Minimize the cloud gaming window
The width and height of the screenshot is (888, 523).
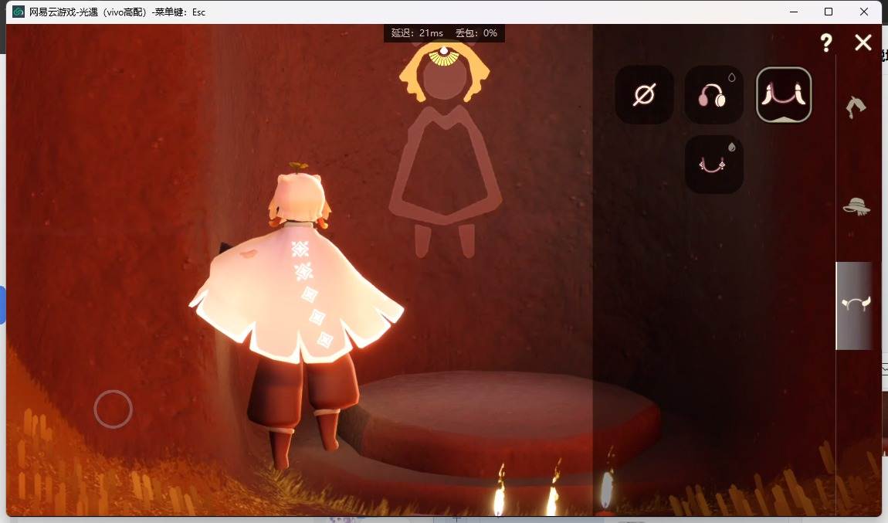pos(794,12)
